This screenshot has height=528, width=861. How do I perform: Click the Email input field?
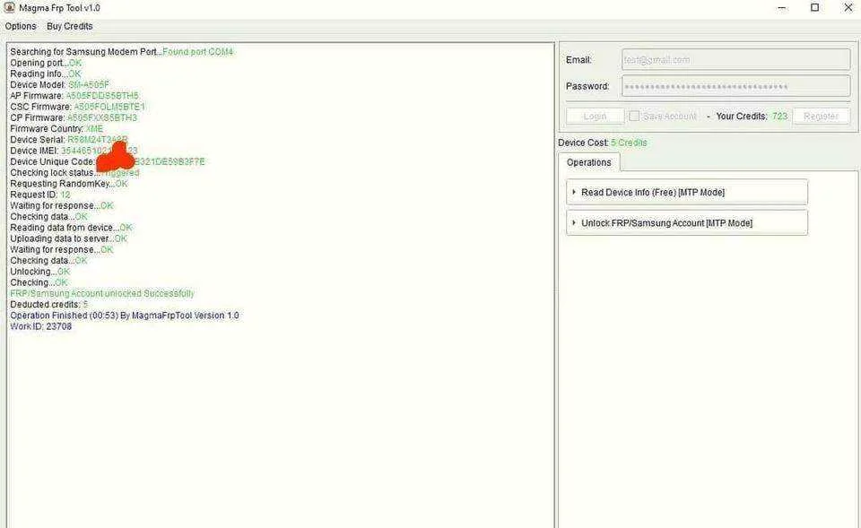tap(735, 60)
